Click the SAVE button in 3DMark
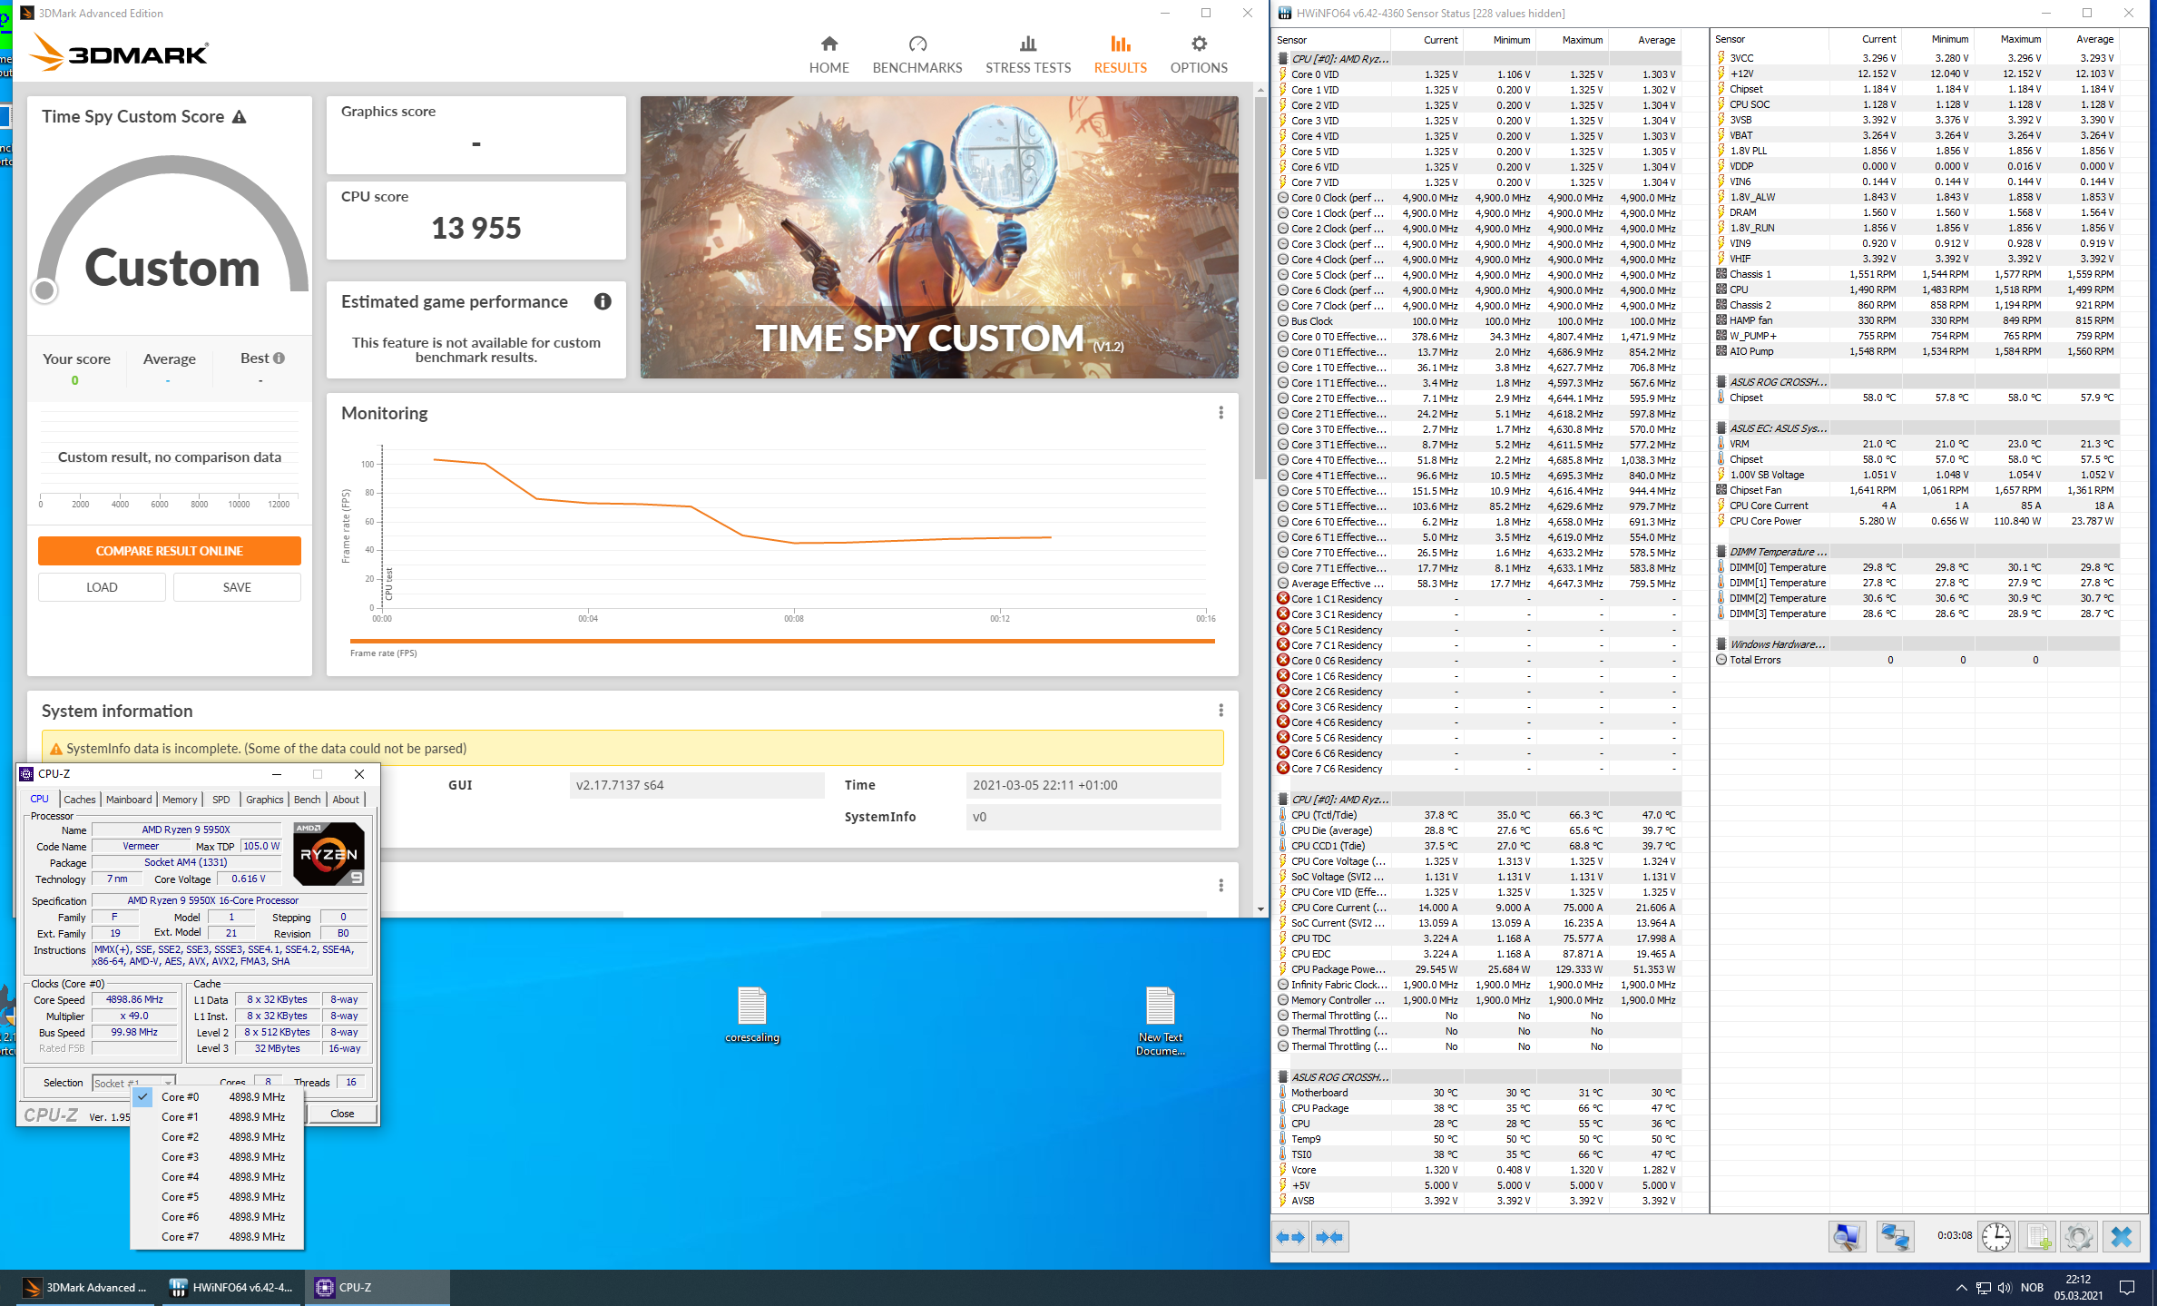This screenshot has width=2157, height=1306. [237, 587]
